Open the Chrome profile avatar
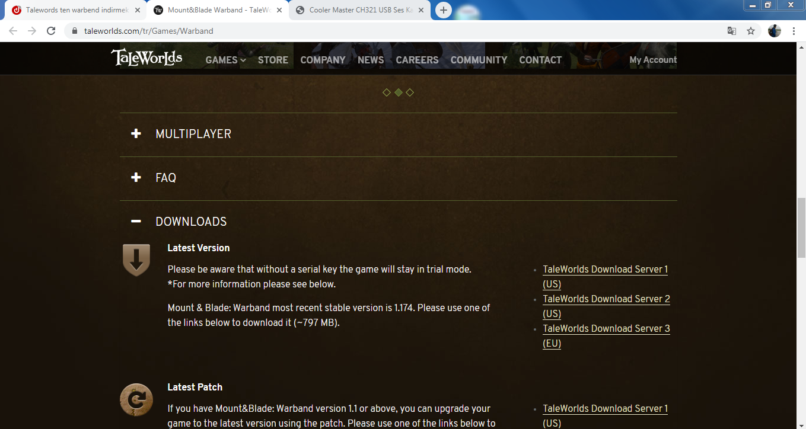This screenshot has height=429, width=806. 775,31
